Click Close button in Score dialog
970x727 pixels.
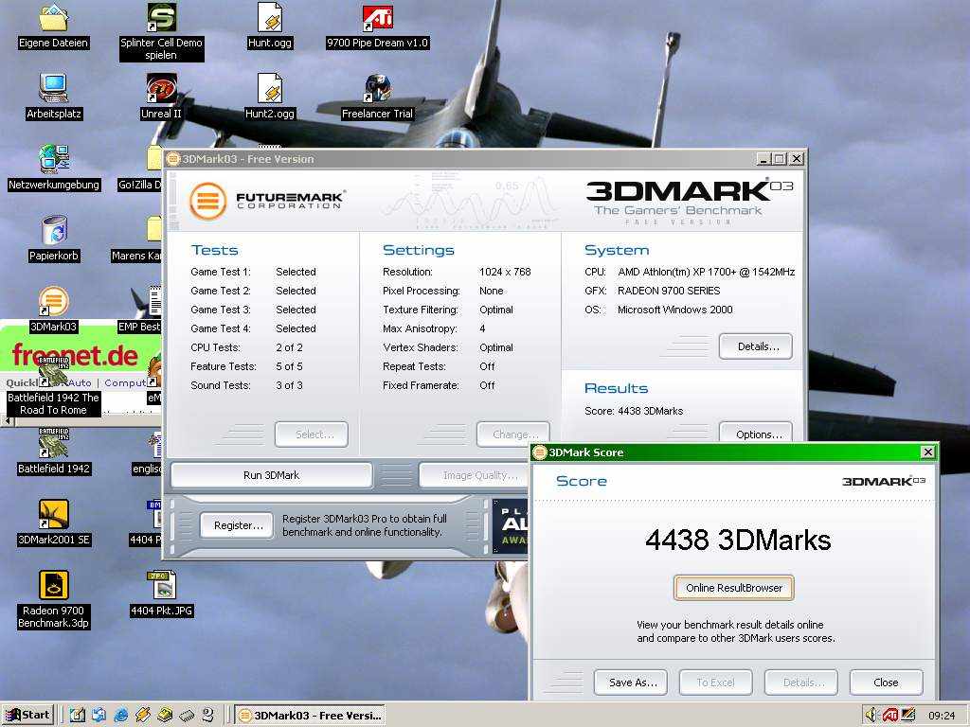pyautogui.click(x=886, y=683)
